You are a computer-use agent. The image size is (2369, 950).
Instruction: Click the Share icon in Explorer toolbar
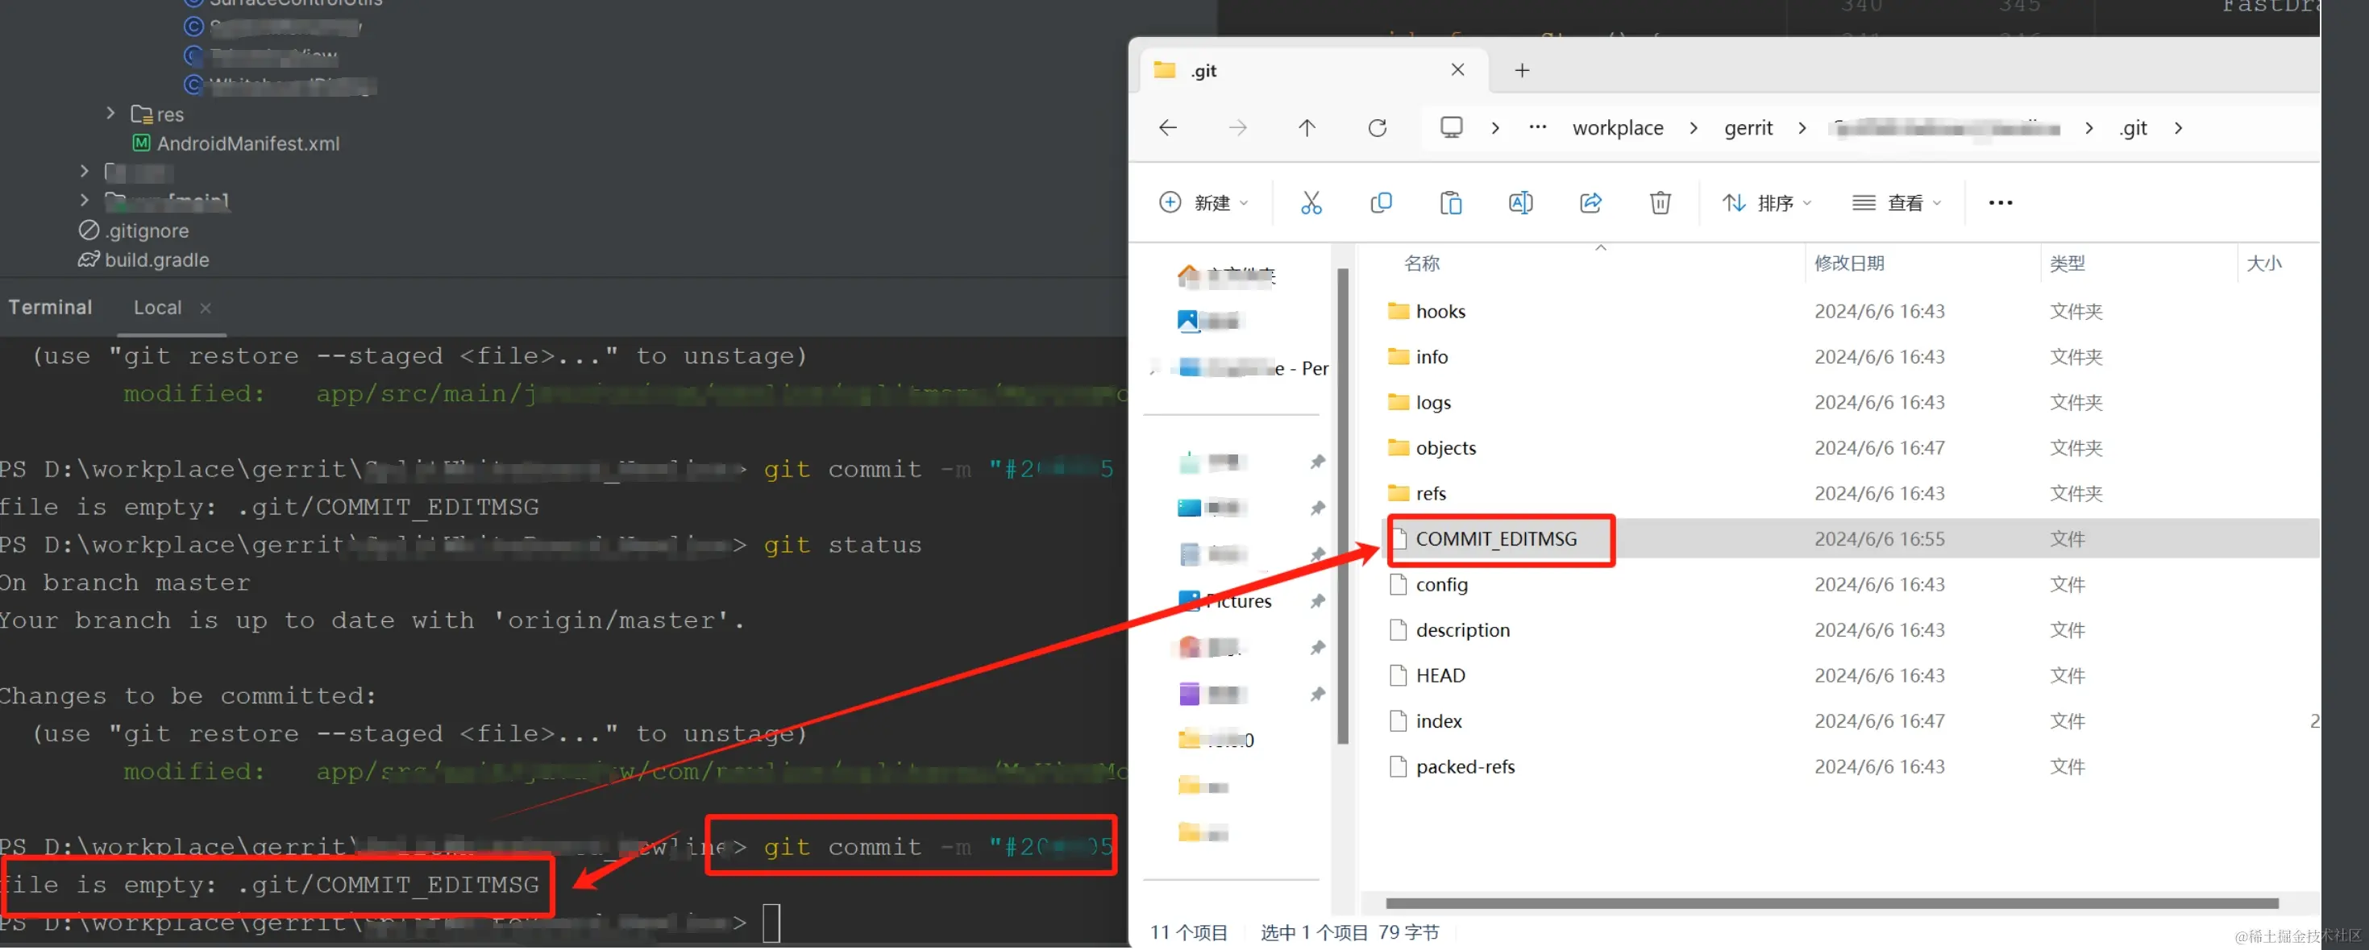click(x=1591, y=202)
